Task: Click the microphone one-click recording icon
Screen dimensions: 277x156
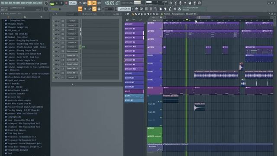Action: pyautogui.click(x=180, y=3)
